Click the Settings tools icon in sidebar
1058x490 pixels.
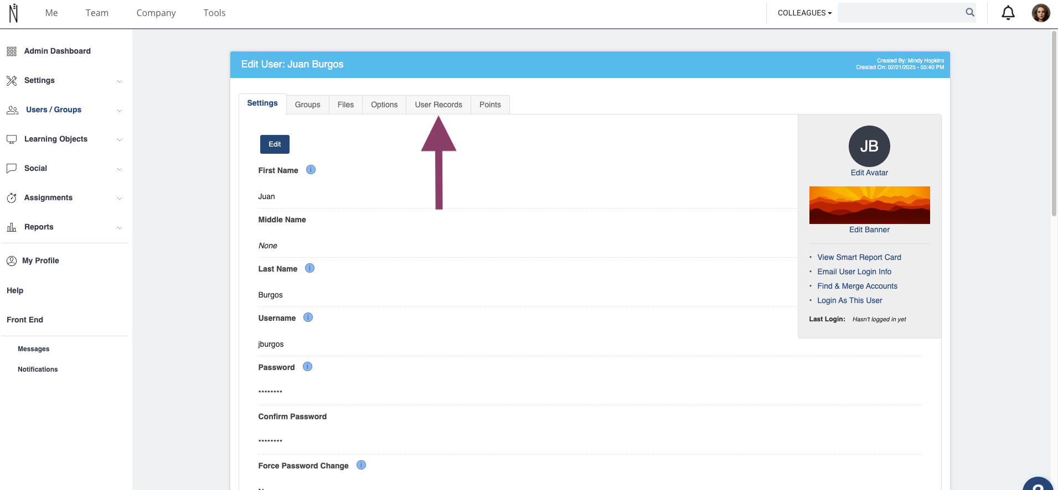(x=12, y=81)
